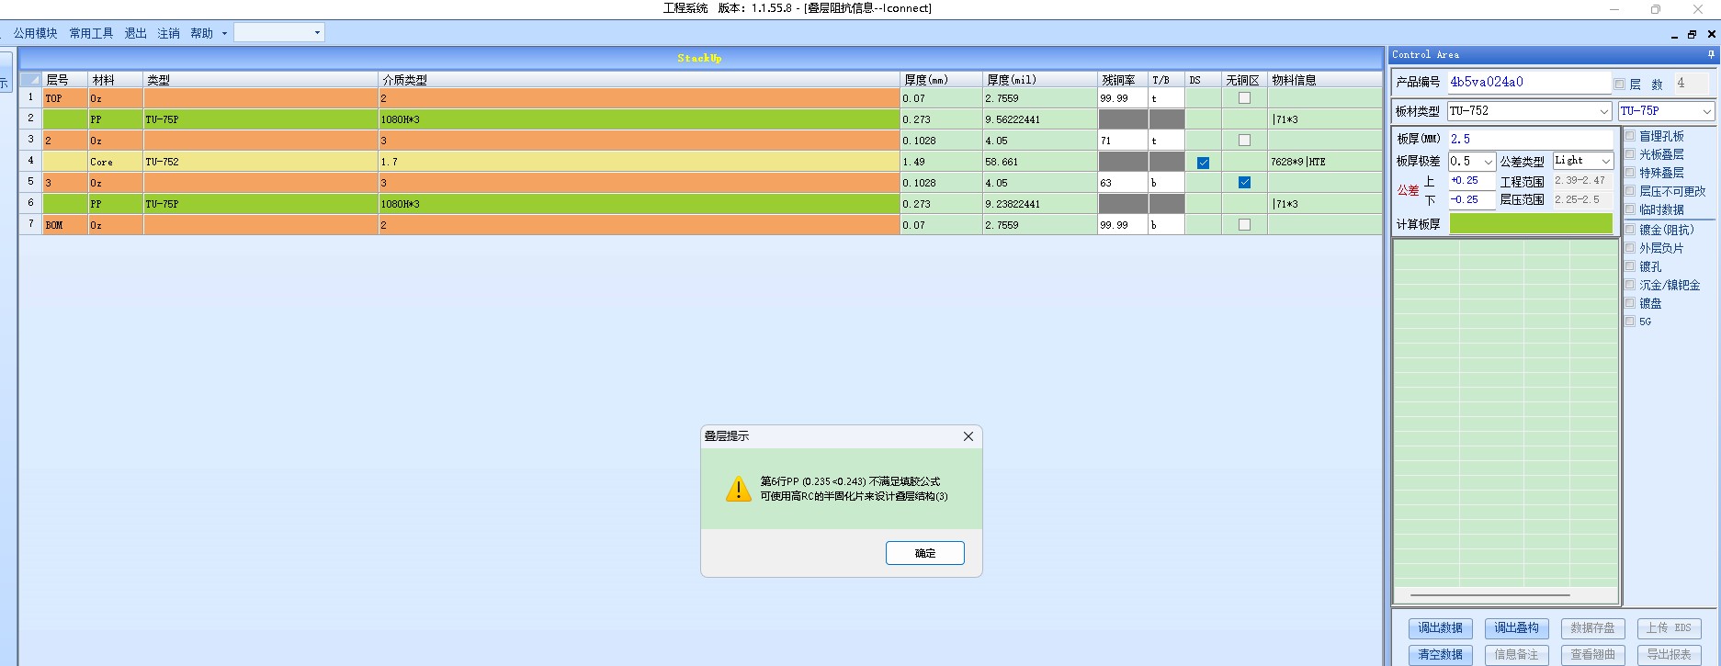Click the 上传 EDS button
The image size is (1721, 666).
[x=1669, y=628]
